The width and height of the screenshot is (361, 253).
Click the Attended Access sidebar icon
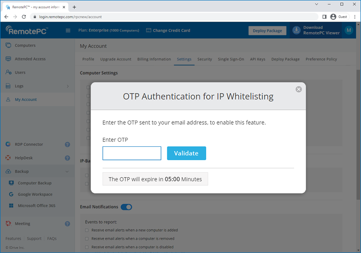(8, 59)
